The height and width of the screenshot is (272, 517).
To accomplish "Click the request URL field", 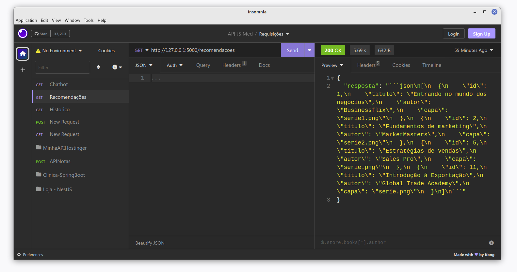I will (215, 50).
